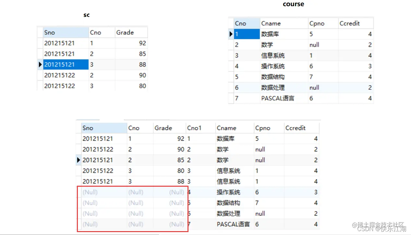411x235 pixels.
Task: Select 数据处理 cell in the course table
Action: pos(284,88)
